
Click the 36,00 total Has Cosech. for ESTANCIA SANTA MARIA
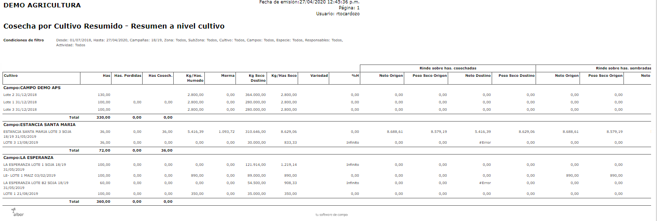167,151
